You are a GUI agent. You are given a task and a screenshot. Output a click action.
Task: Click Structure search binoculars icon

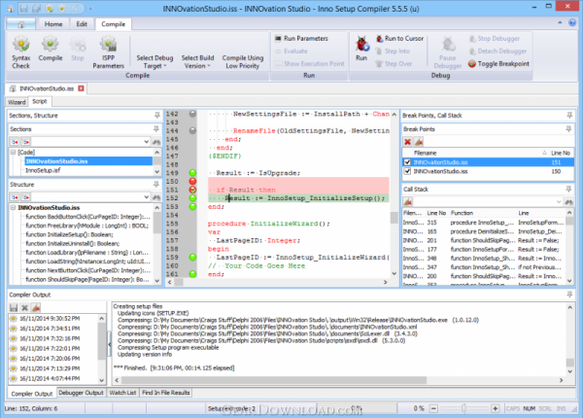(x=156, y=197)
